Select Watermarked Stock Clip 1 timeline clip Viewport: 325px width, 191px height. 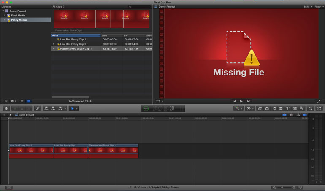[113, 151]
